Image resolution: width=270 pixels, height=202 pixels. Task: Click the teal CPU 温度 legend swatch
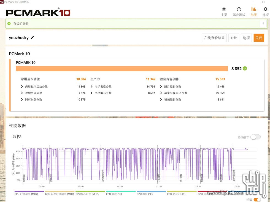121,191
